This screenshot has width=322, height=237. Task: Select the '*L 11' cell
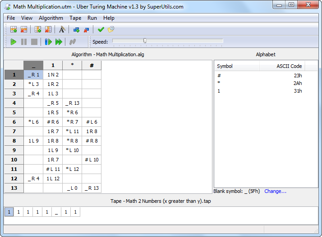click(x=72, y=131)
